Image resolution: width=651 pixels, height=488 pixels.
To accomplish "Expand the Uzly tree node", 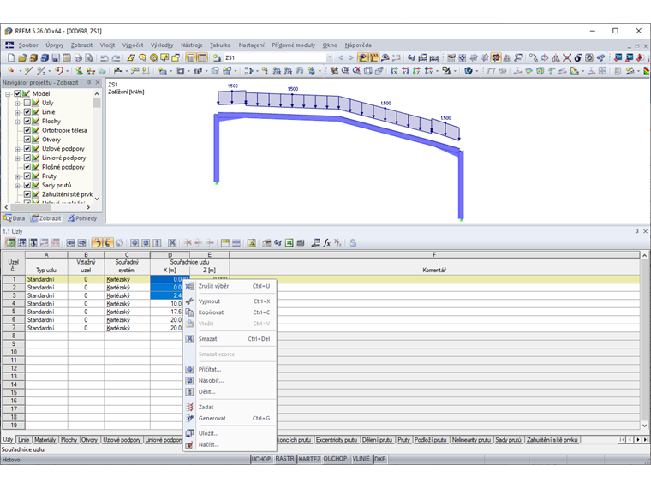I will pos(17,104).
